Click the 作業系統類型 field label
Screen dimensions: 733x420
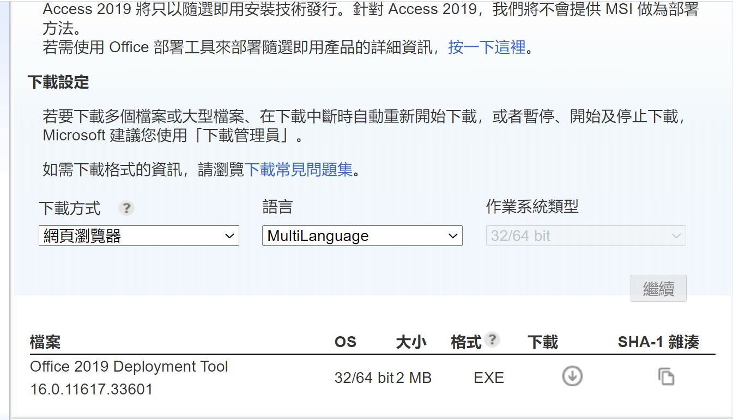click(532, 207)
